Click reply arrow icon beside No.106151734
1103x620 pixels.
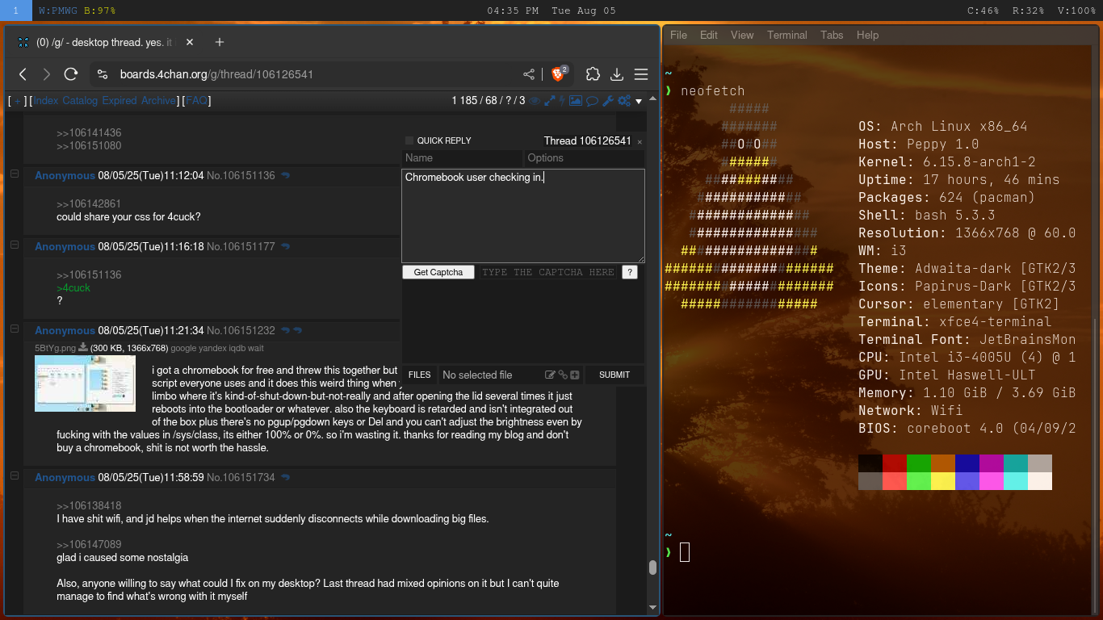(285, 478)
